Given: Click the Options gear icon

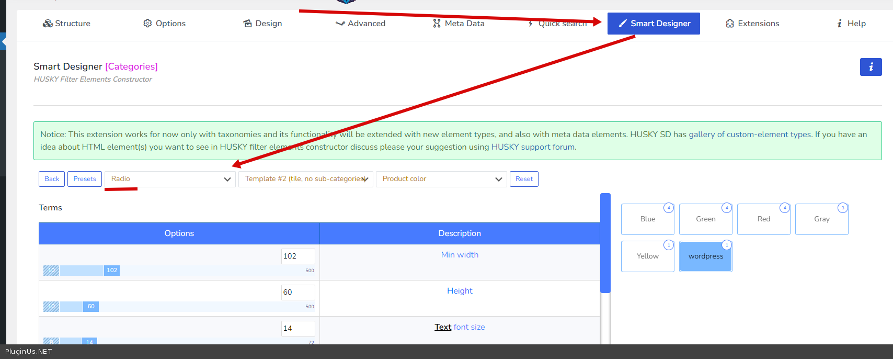Looking at the screenshot, I should tap(147, 24).
